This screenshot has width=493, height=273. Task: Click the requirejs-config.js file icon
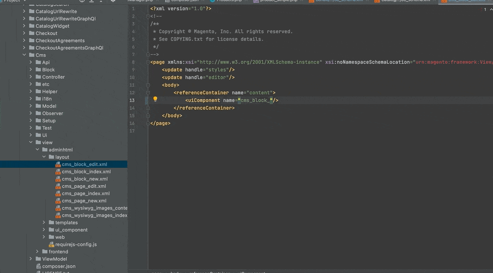click(51, 245)
